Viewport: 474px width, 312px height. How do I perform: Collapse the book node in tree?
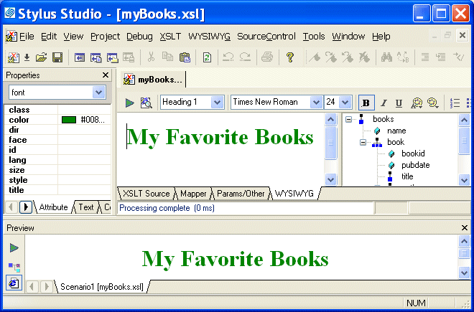click(x=364, y=142)
